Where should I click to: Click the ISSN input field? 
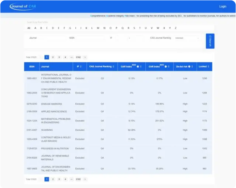(90, 38)
